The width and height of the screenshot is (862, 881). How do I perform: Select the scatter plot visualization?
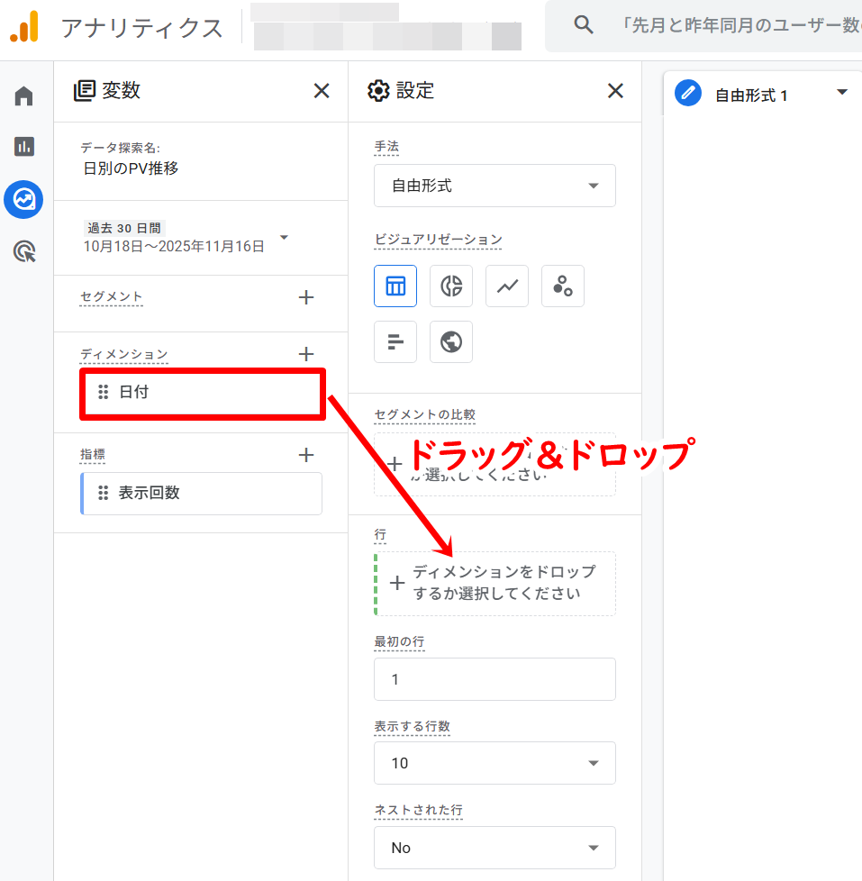[563, 286]
